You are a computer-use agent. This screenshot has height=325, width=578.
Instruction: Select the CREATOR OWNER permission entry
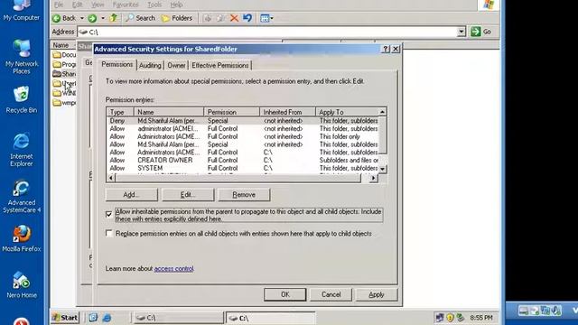[x=243, y=161]
